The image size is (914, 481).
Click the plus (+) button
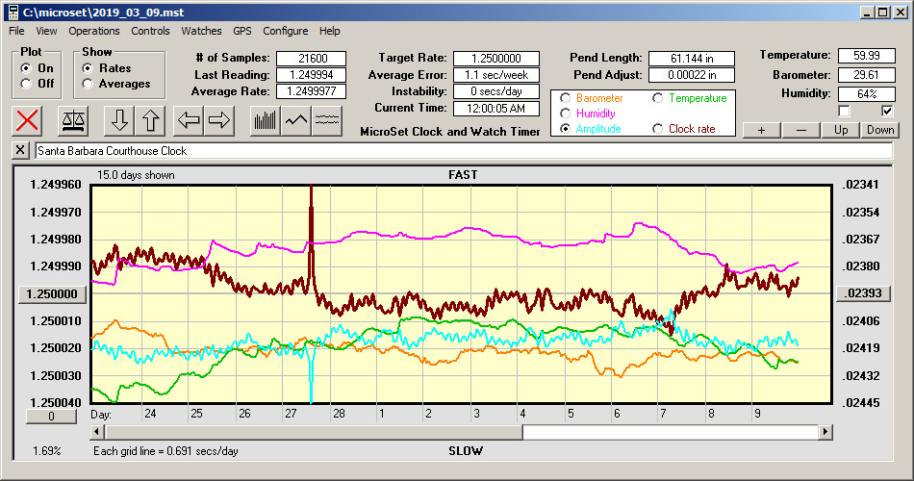pos(761,130)
